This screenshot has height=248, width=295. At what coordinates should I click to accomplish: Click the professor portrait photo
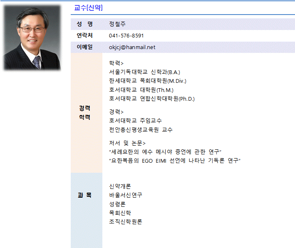tap(32, 37)
